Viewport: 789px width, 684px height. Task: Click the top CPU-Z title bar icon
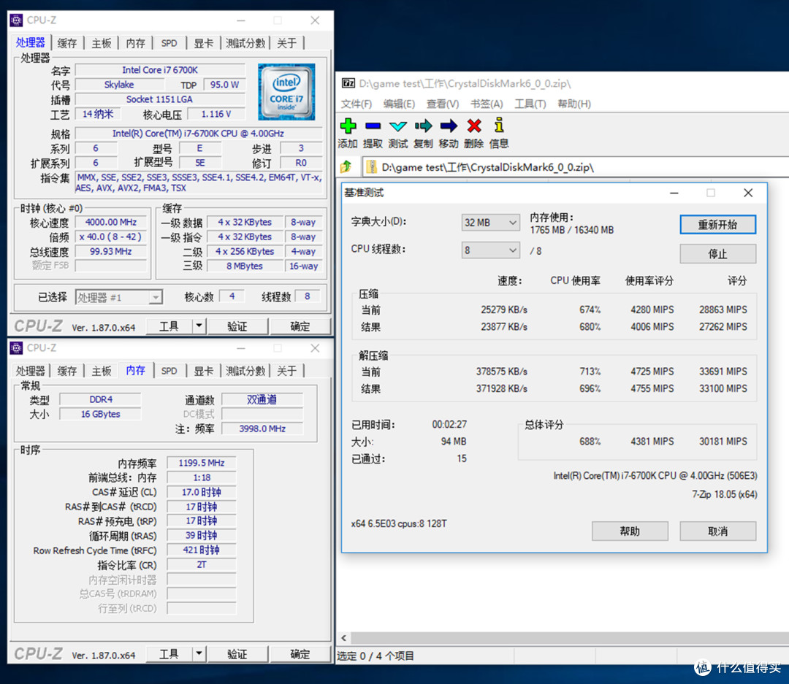pos(16,20)
